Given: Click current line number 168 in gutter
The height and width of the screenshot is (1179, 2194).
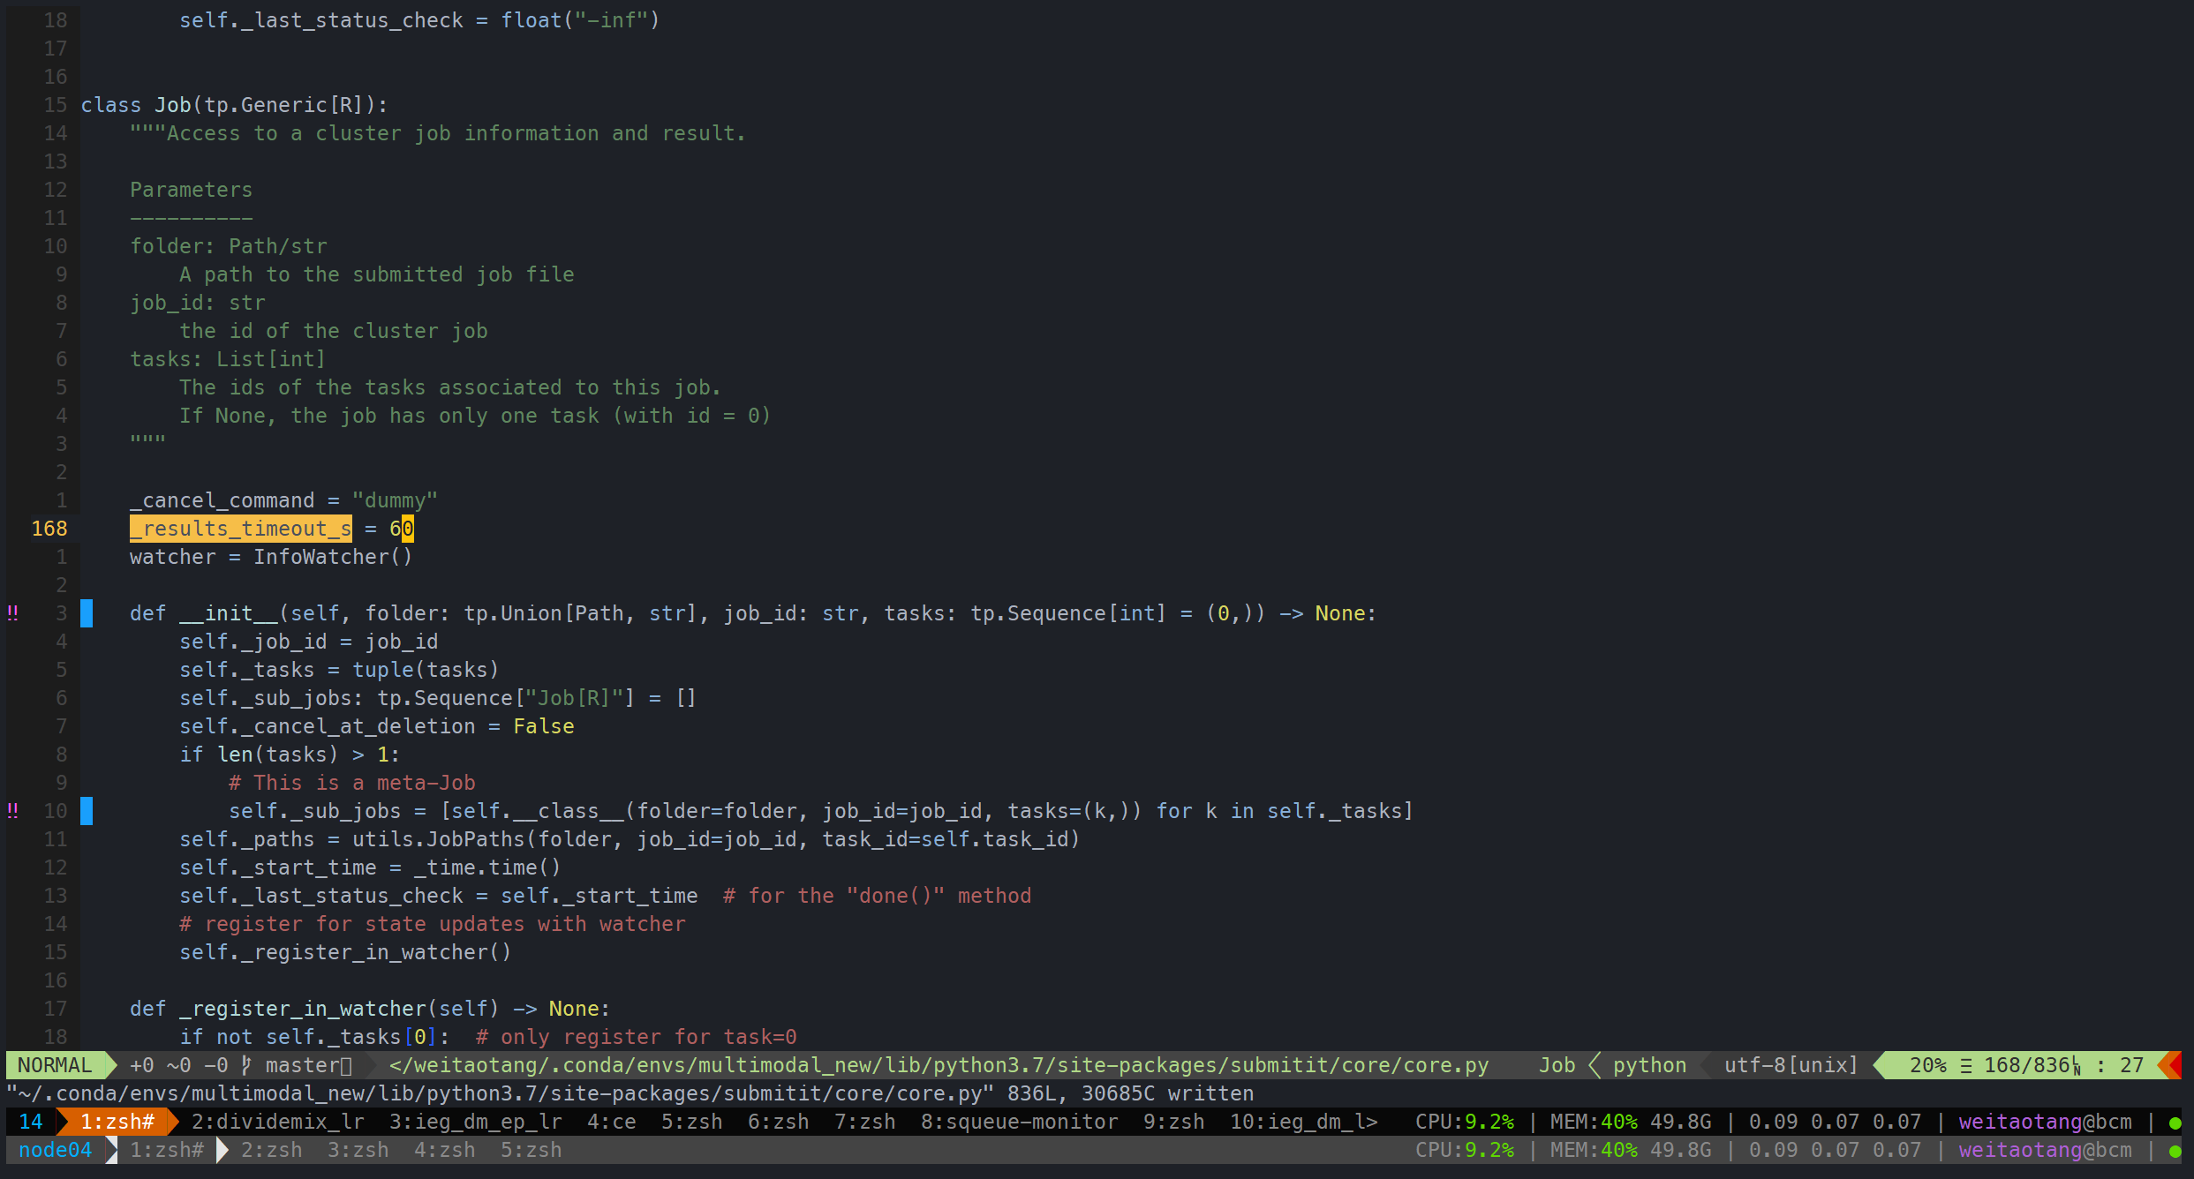Looking at the screenshot, I should click(x=49, y=529).
